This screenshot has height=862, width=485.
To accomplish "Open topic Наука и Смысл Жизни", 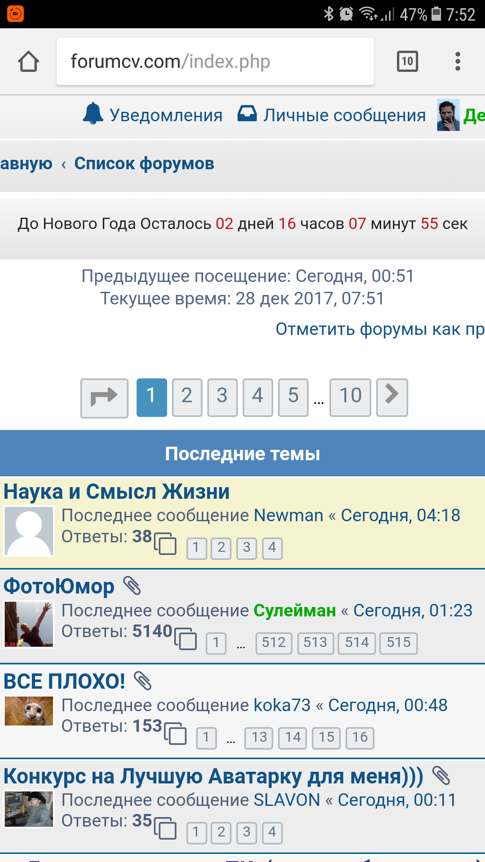I will 117,491.
